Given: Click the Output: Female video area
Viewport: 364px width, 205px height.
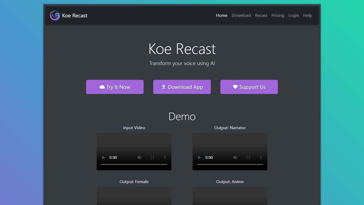Looking at the screenshot, I should 134,196.
